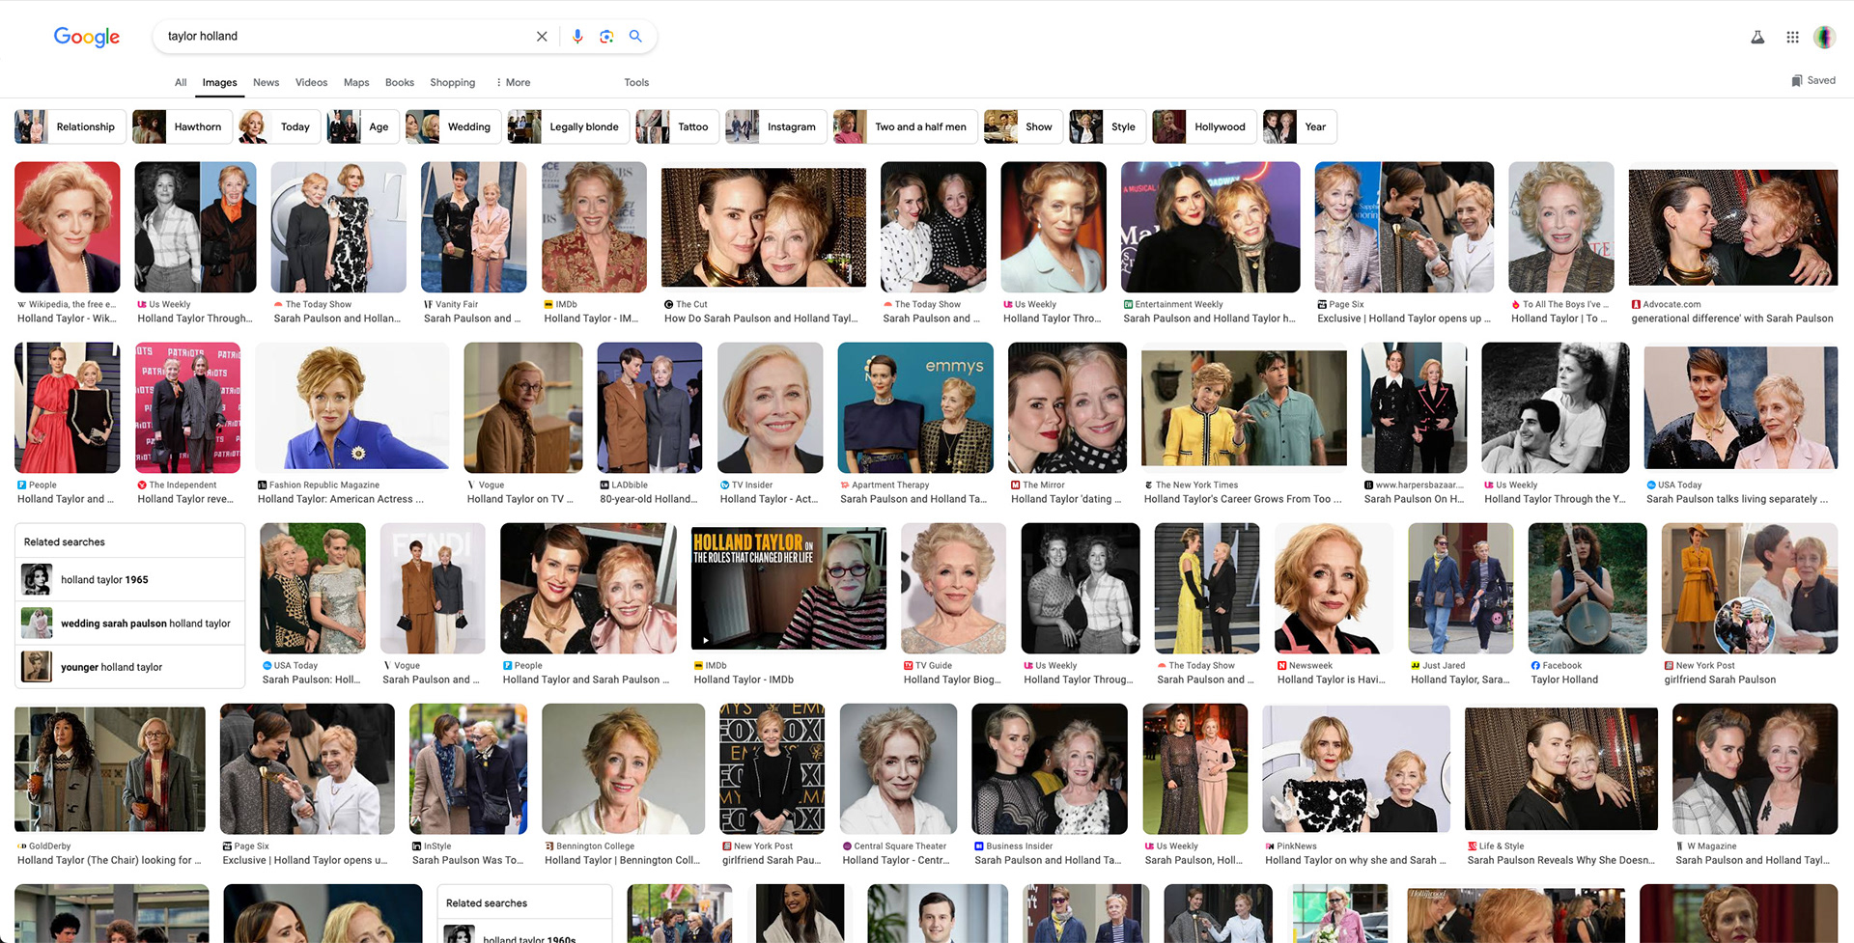Open the Tools filter options
Image resolution: width=1854 pixels, height=943 pixels.
(636, 82)
